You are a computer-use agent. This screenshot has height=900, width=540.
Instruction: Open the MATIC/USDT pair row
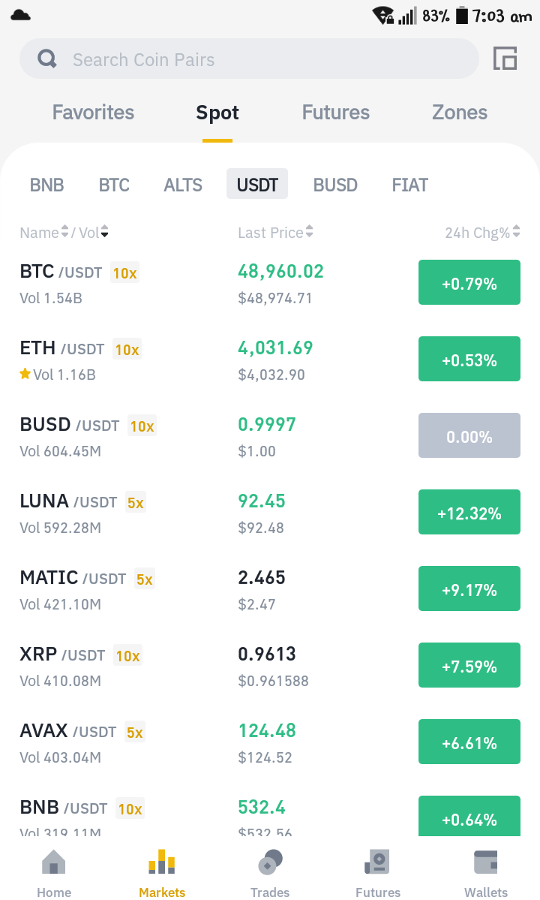(270, 589)
